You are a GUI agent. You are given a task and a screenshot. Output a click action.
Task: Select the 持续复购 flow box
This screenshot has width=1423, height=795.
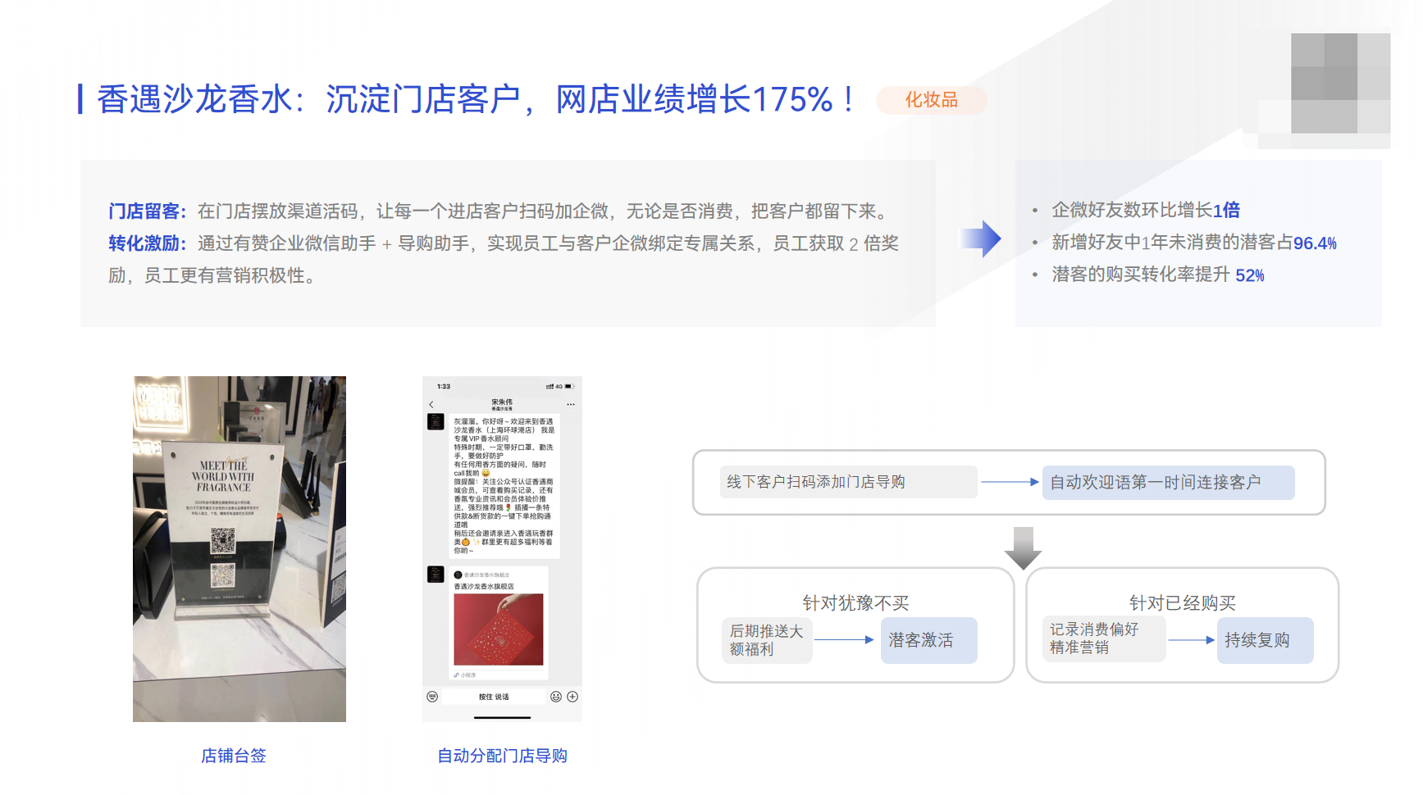tap(1265, 640)
